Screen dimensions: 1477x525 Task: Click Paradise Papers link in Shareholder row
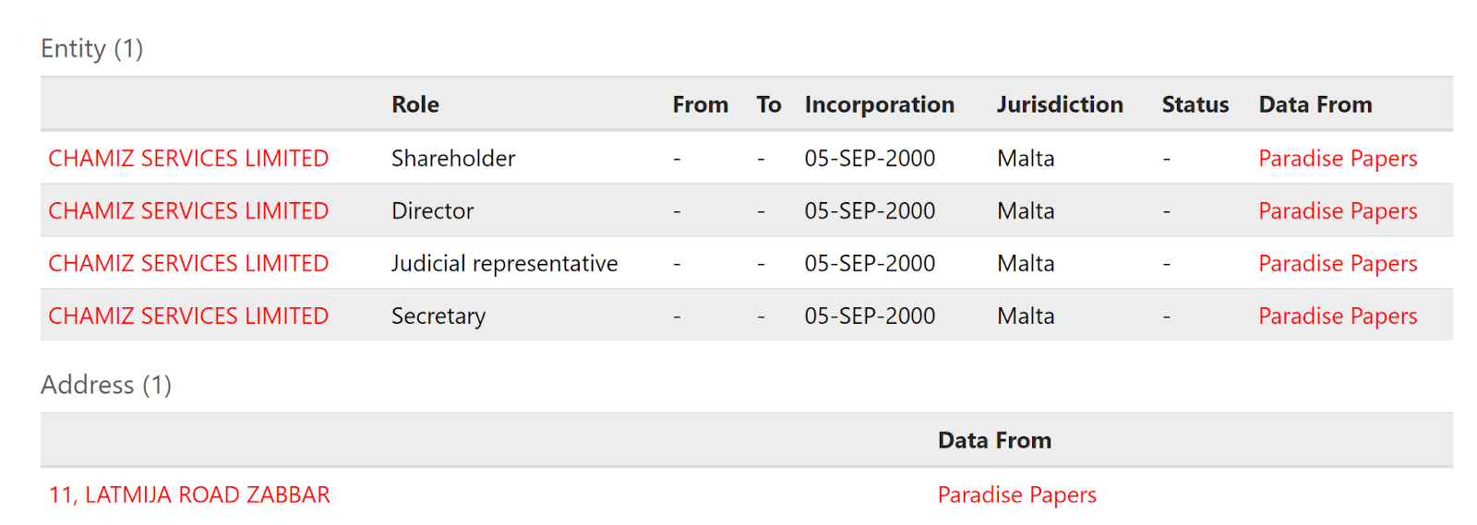click(1338, 159)
